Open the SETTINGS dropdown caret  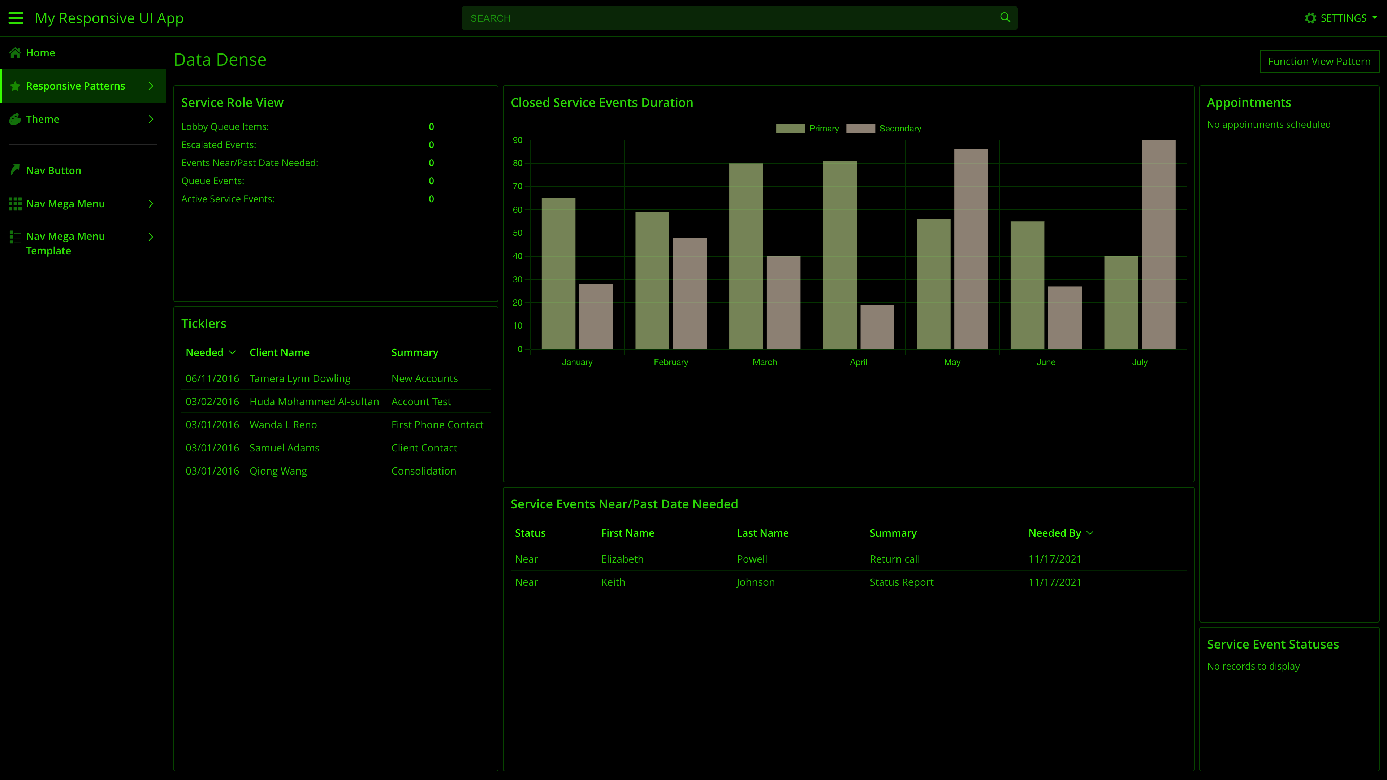pos(1375,18)
